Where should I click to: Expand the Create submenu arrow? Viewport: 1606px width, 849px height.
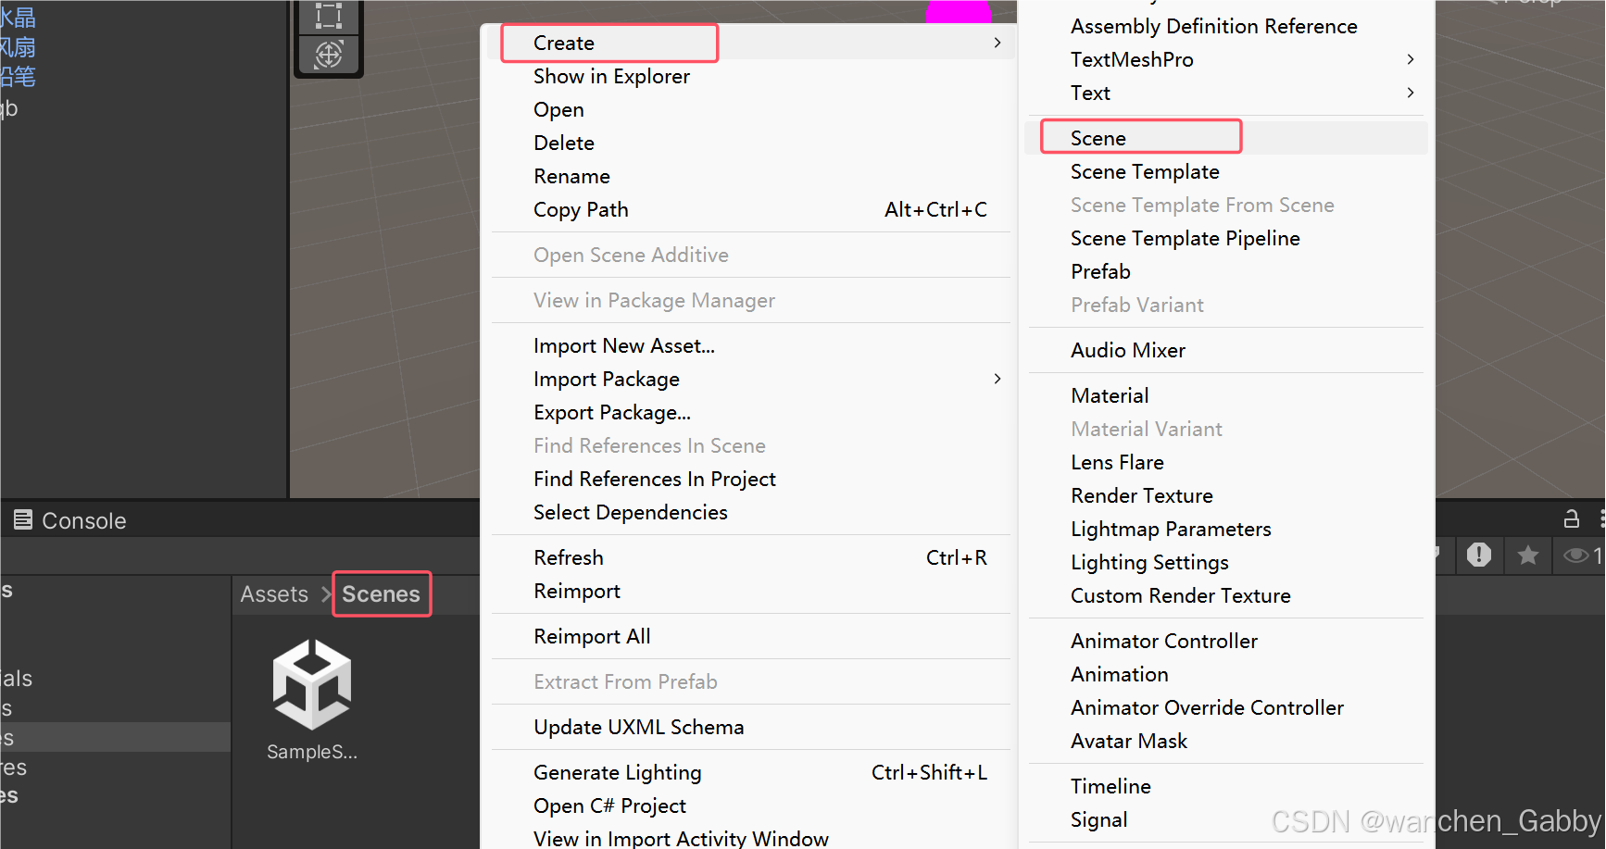[x=997, y=43]
